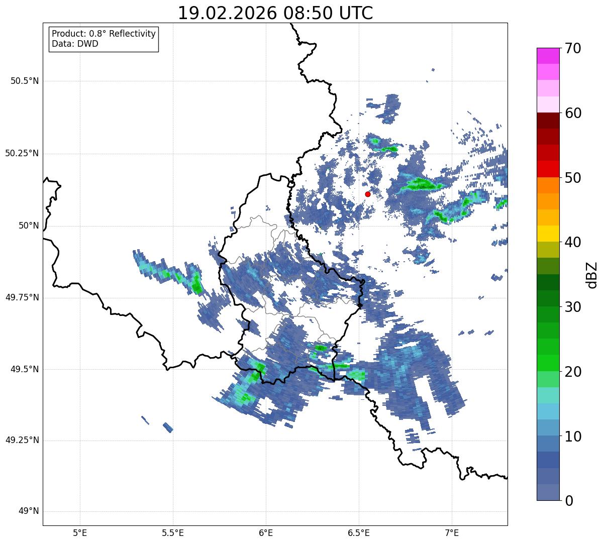Image resolution: width=604 pixels, height=543 pixels.
Task: Click the 50°N latitude label
Action: [x=28, y=226]
